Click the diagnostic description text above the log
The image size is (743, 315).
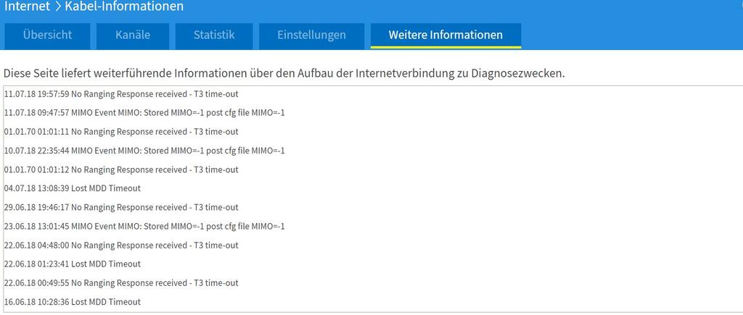tap(284, 74)
